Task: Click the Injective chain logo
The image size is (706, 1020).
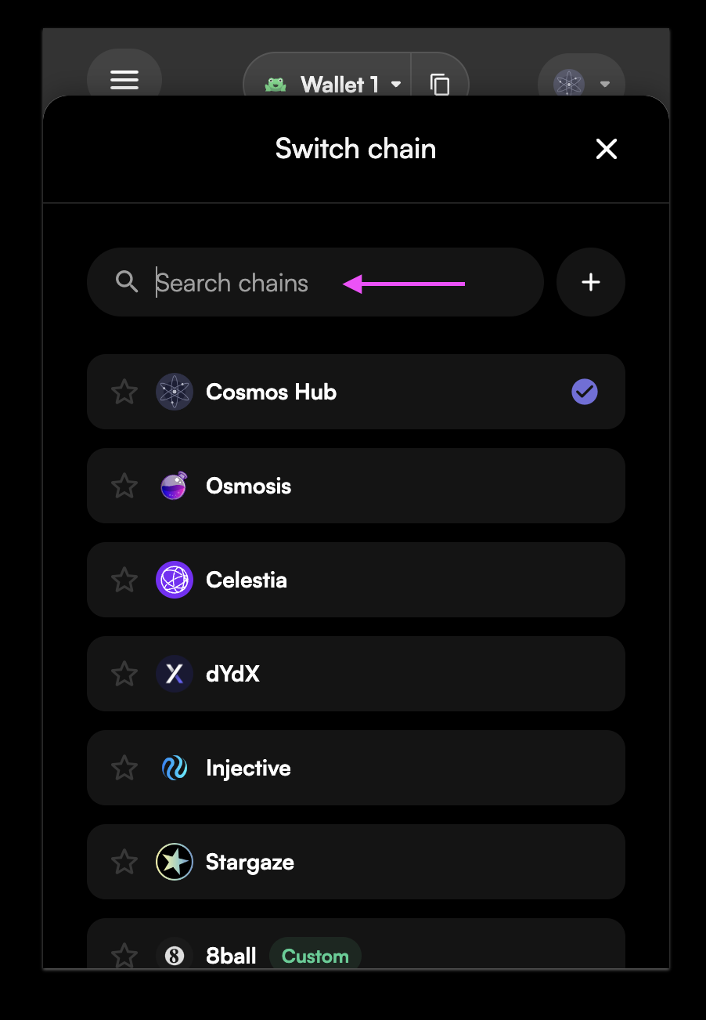Action: coord(174,768)
